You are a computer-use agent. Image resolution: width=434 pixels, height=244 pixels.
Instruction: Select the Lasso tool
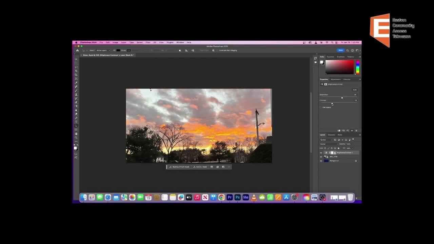click(x=76, y=67)
